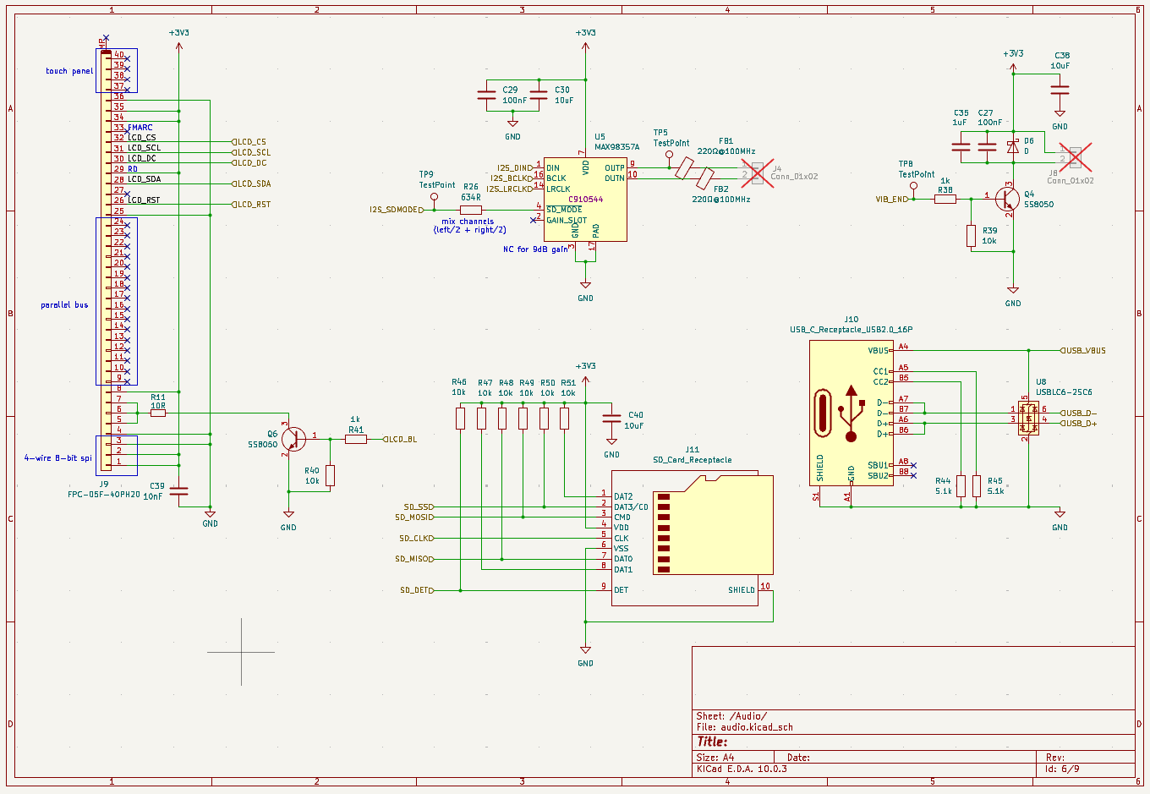Select resistor R40 10k symbol
The width and height of the screenshot is (1150, 794).
click(x=330, y=475)
